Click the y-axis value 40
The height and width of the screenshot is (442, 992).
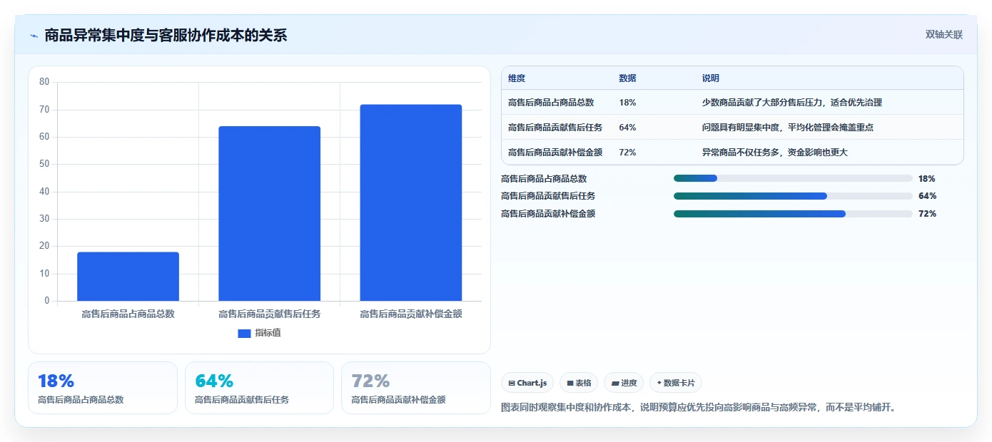44,192
